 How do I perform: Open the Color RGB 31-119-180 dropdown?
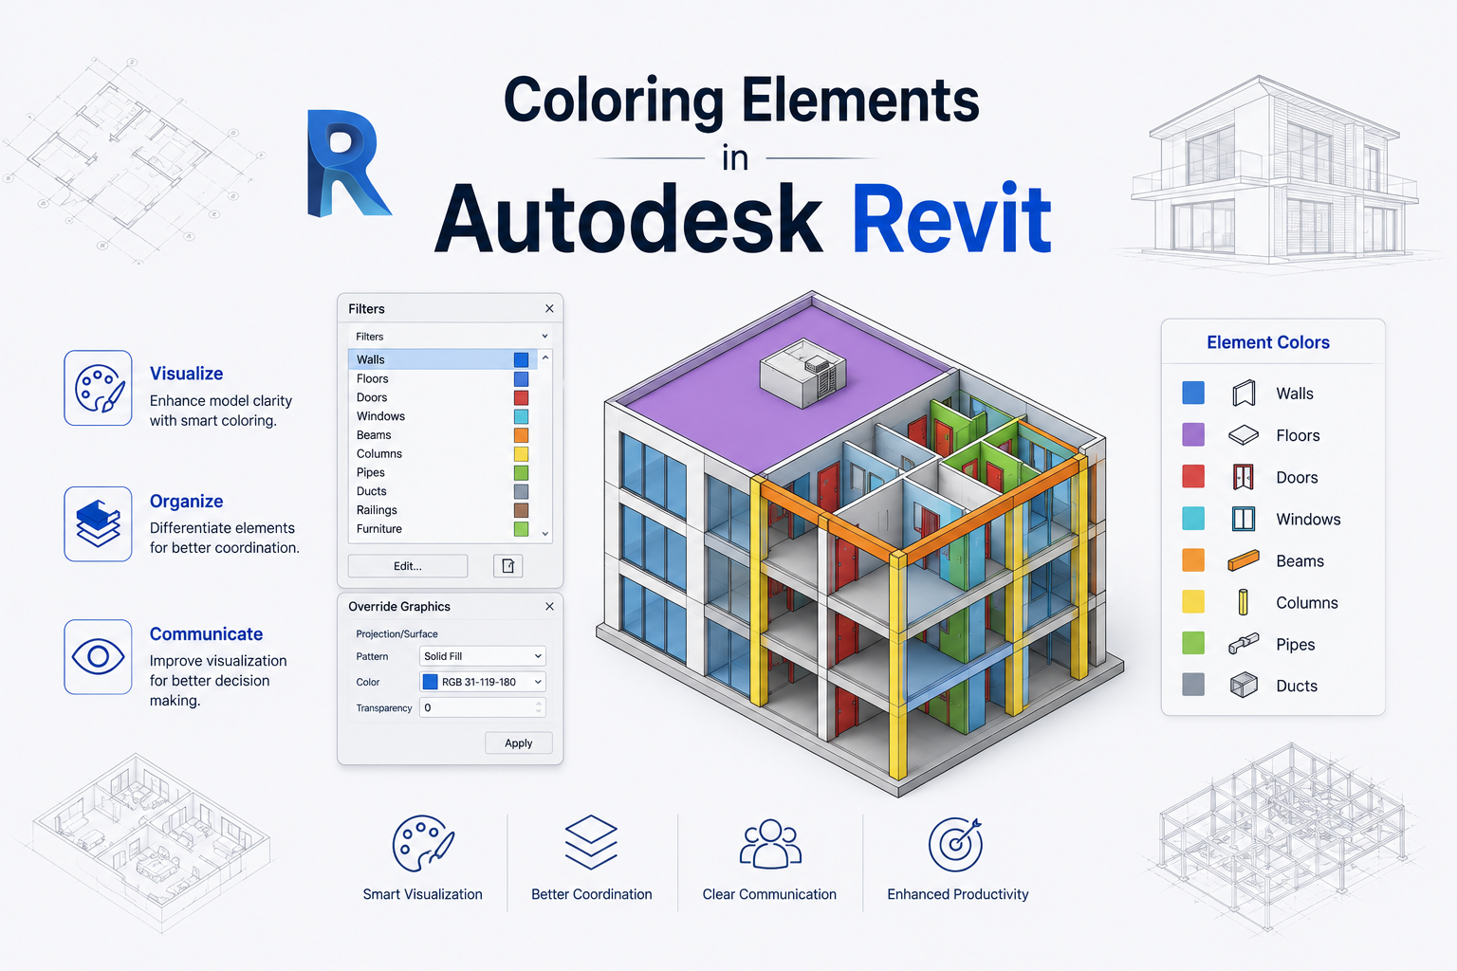[x=482, y=682]
